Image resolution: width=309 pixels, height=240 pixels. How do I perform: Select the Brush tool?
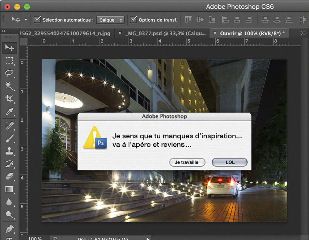(9, 138)
